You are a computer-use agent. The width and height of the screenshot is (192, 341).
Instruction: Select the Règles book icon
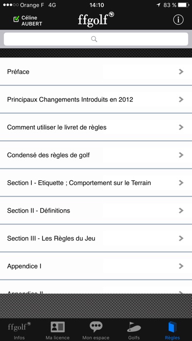point(172,327)
